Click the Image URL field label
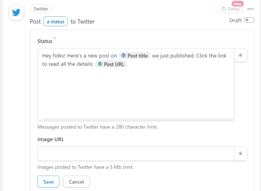The width and height of the screenshot is (261, 191). click(x=51, y=139)
